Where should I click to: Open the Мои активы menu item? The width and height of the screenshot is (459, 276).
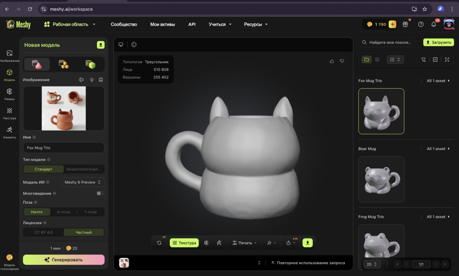pos(162,24)
